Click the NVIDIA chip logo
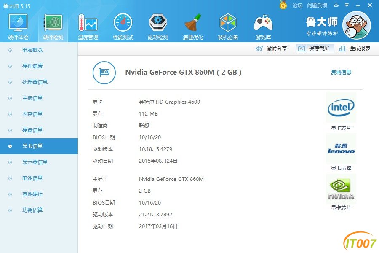Image resolution: width=379 pixels, height=253 pixels. (x=341, y=189)
